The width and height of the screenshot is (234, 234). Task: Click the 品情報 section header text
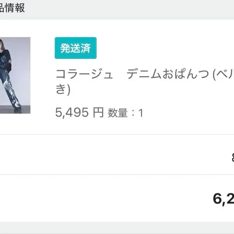[x=13, y=8]
